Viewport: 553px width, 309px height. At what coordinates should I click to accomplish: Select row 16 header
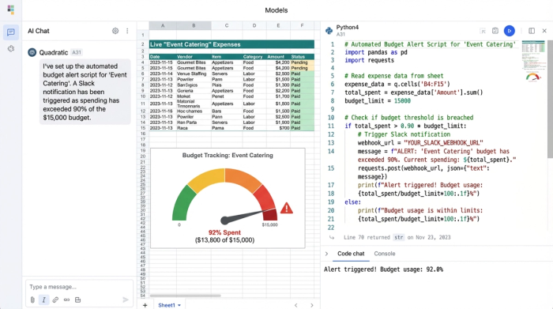pos(143,134)
